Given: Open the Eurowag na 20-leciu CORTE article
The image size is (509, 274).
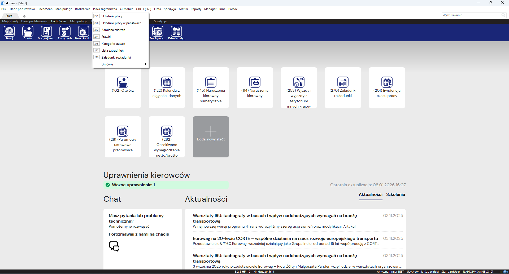Looking at the screenshot, I should (285, 238).
